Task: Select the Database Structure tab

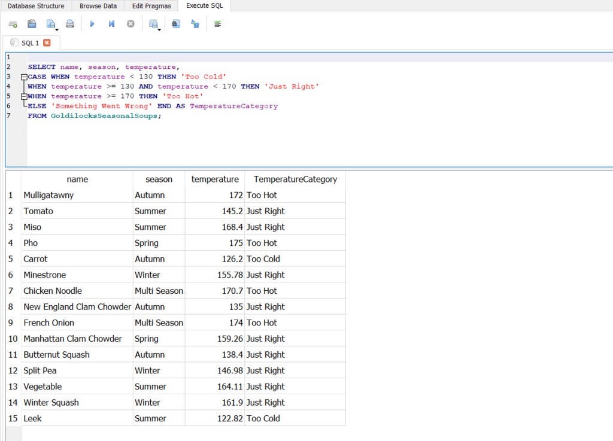Action: [35, 5]
